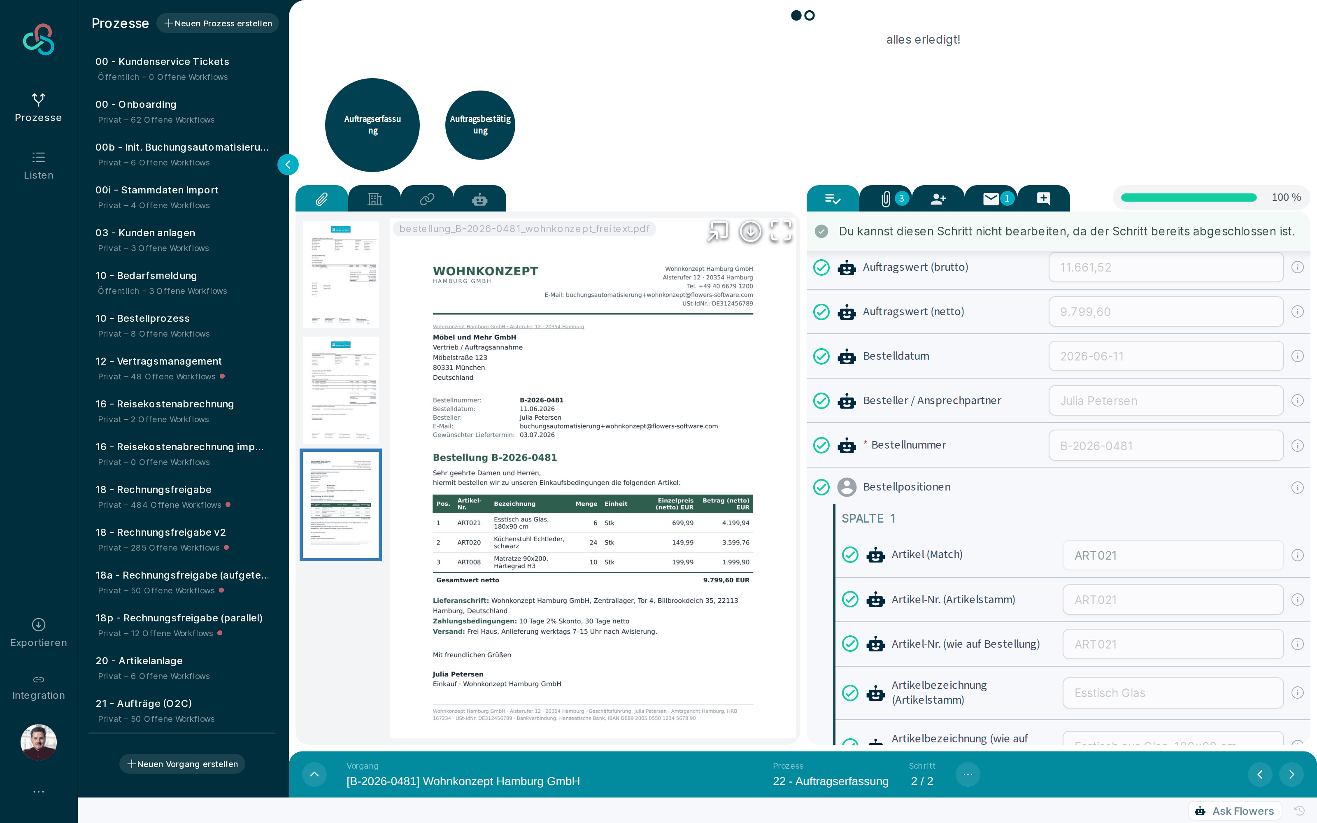Switch to the company building tab
This screenshot has width=1317, height=823.
(375, 199)
